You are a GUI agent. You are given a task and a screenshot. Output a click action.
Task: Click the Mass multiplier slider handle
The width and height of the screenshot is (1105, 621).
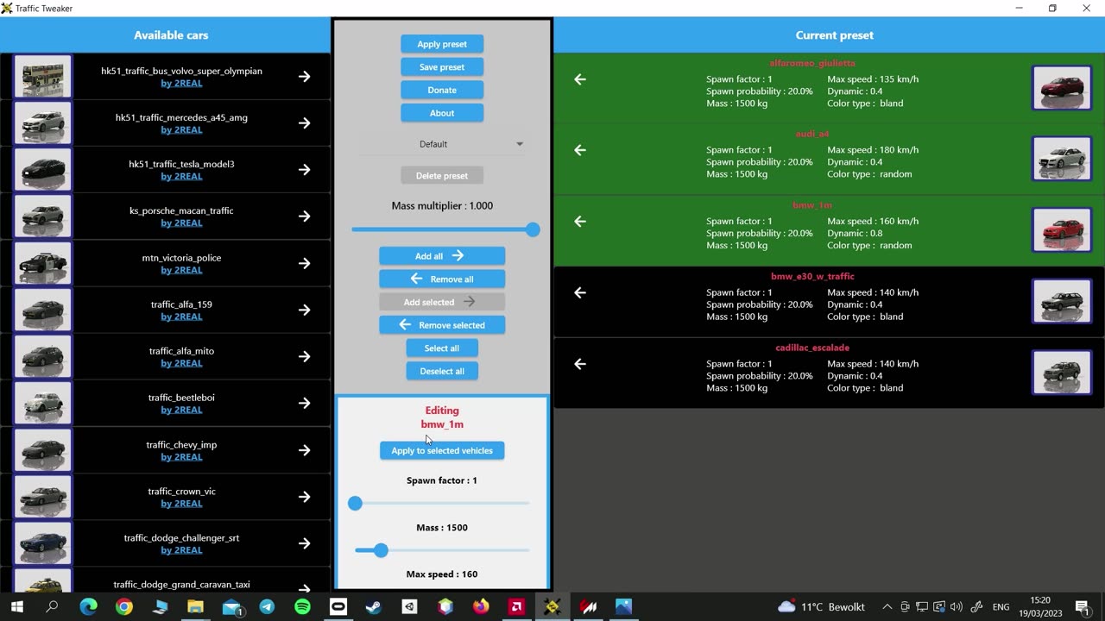point(533,229)
